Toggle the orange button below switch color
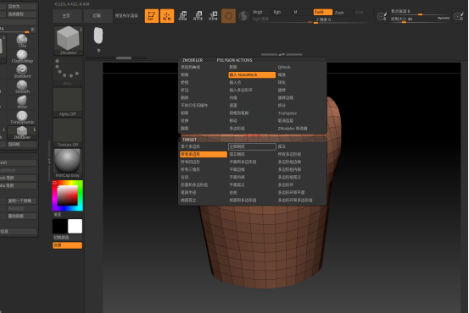 67,245
